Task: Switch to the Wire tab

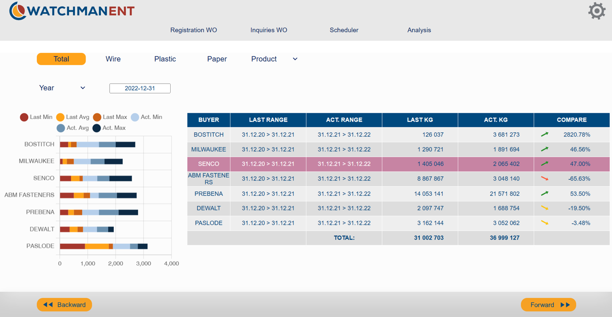Action: tap(113, 59)
